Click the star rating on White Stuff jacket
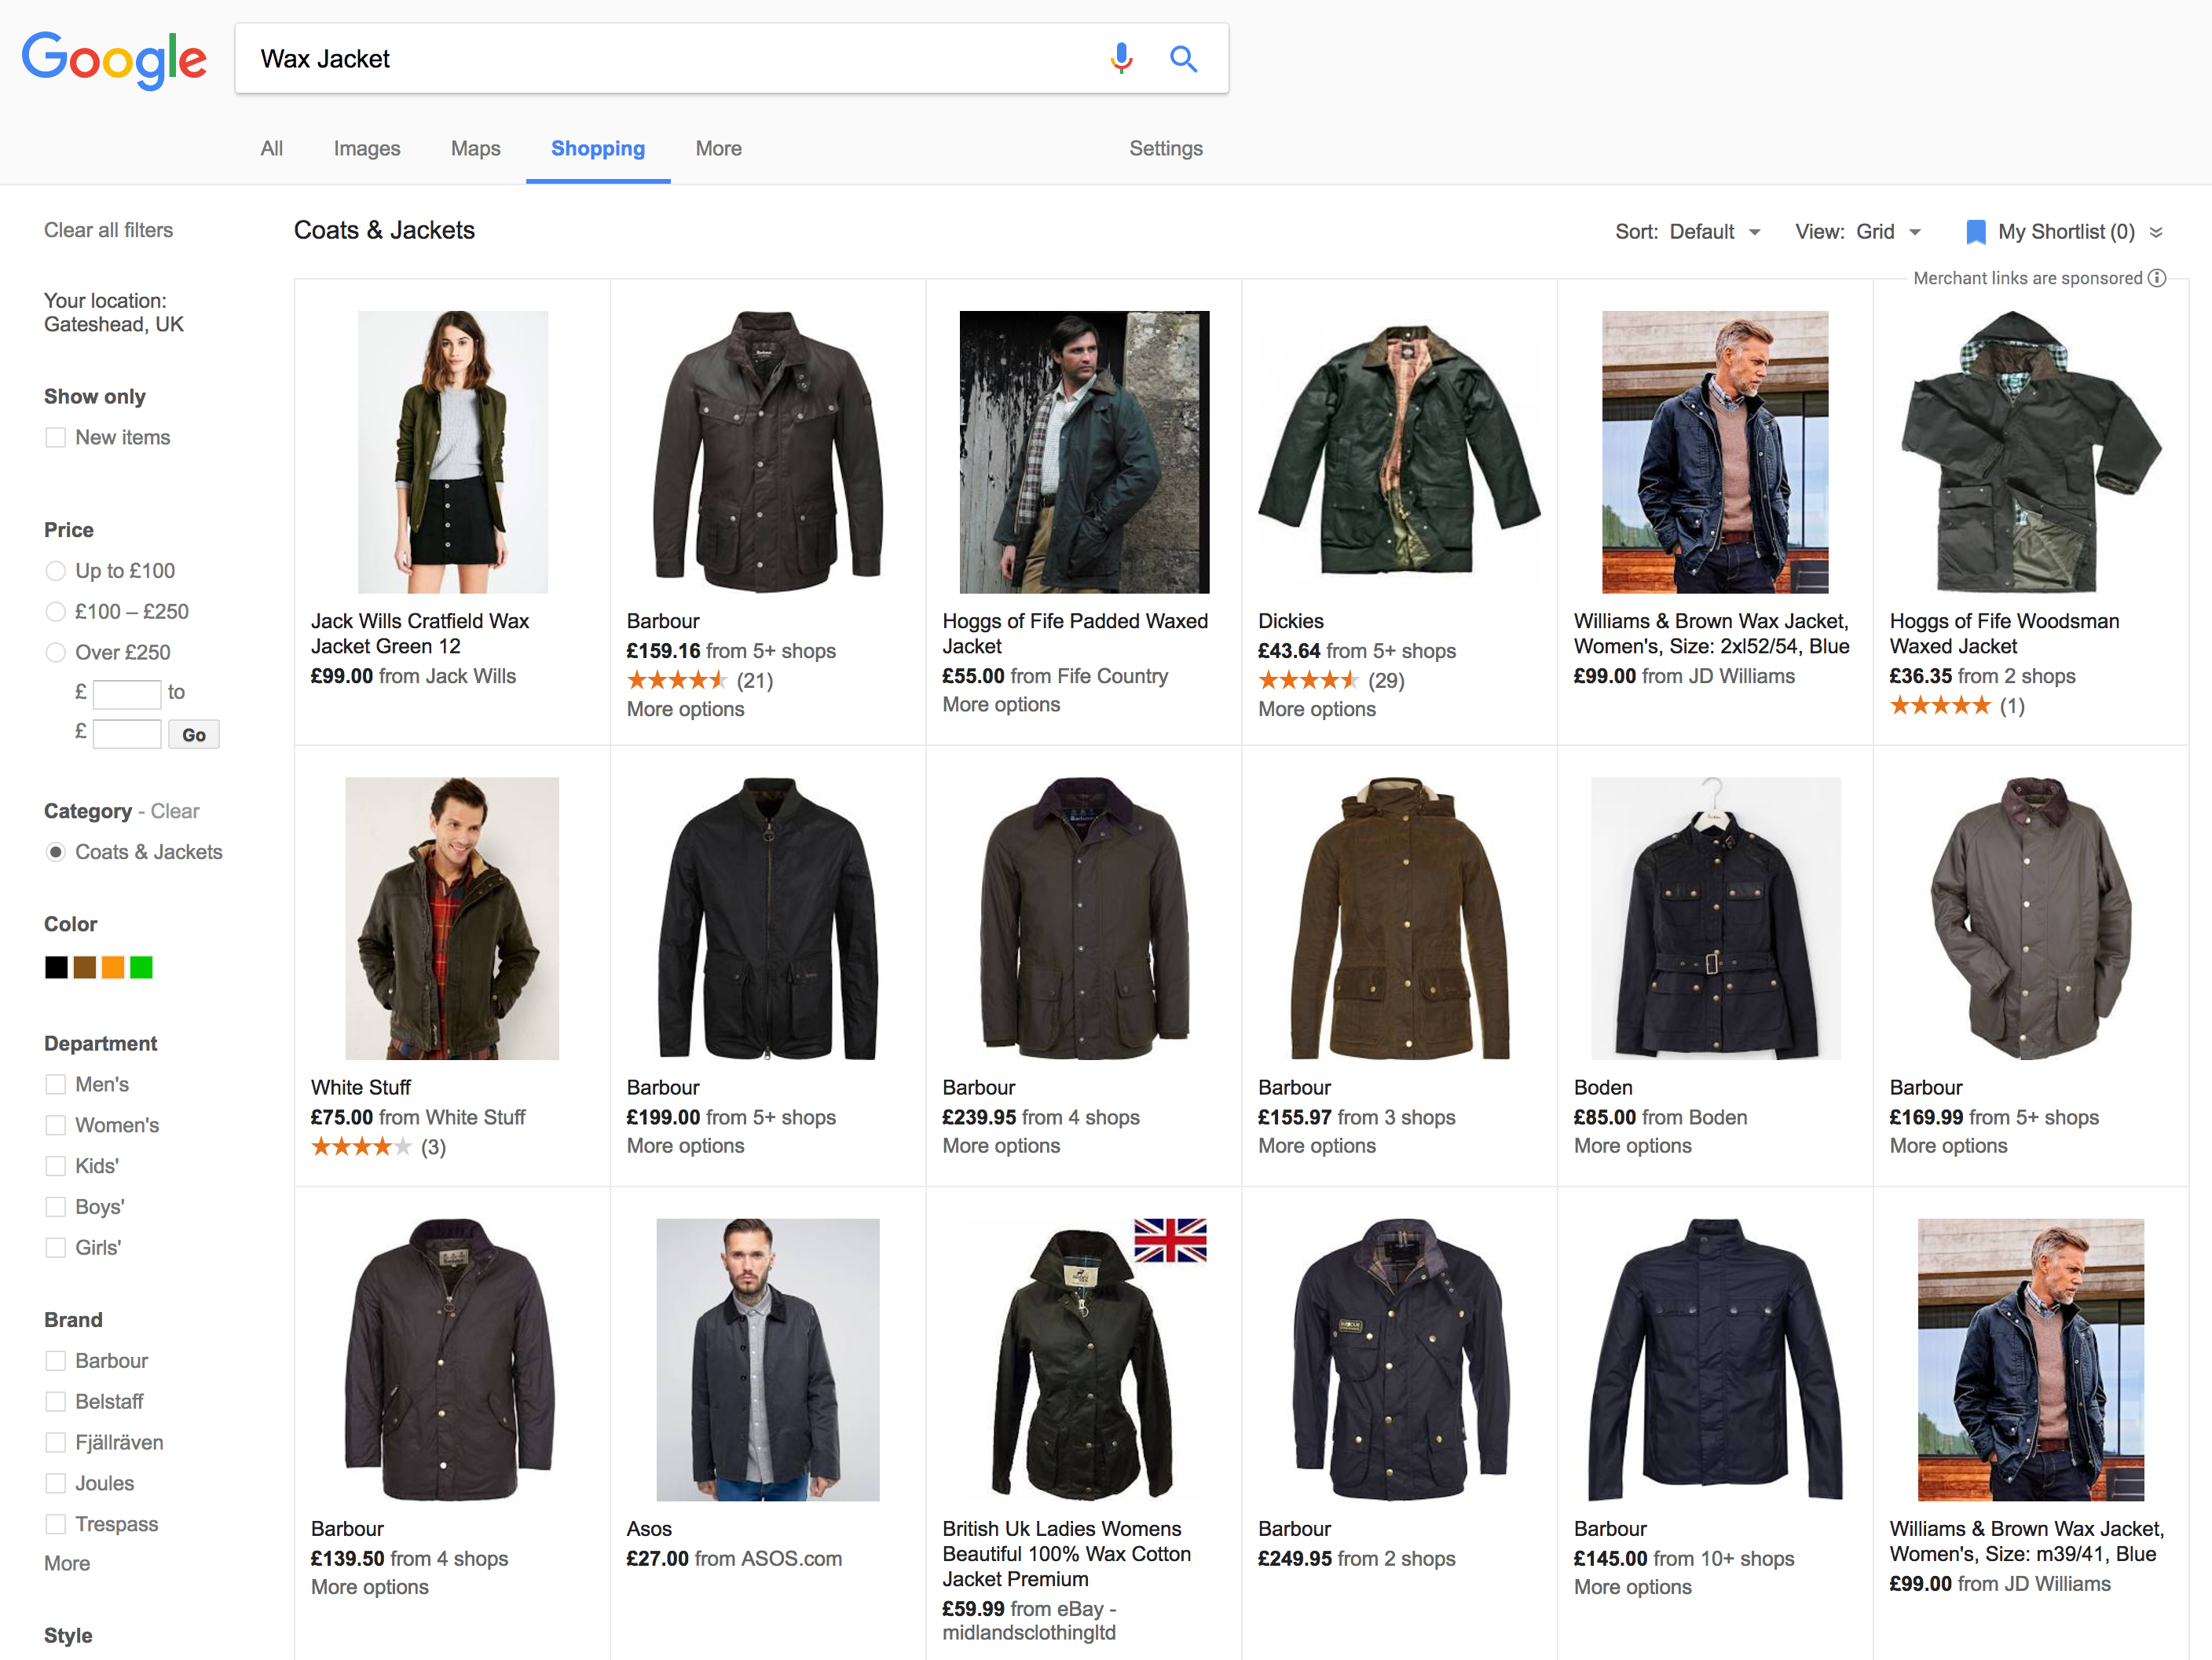Screen dimensions: 2212x1660 point(361,1146)
